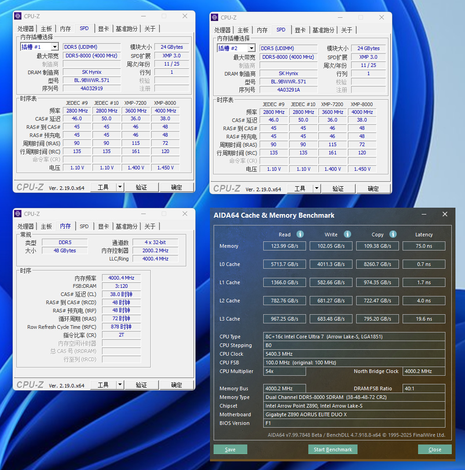
Task: Click CPU-Z app icon in memory window
Action: point(18,214)
